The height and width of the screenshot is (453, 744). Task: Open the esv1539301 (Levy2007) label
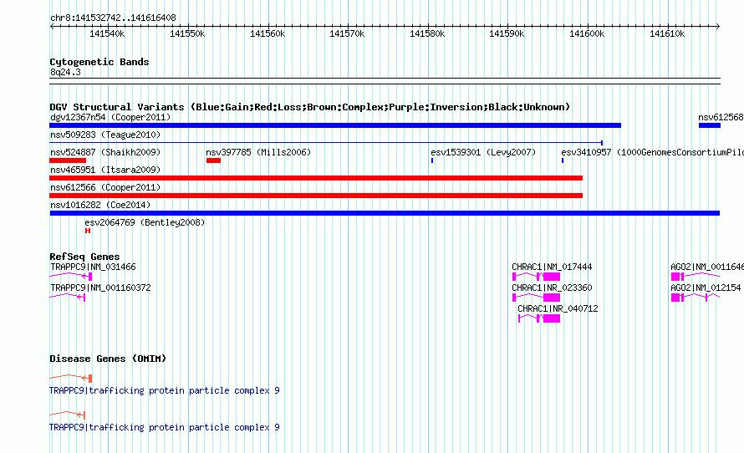pyautogui.click(x=483, y=152)
